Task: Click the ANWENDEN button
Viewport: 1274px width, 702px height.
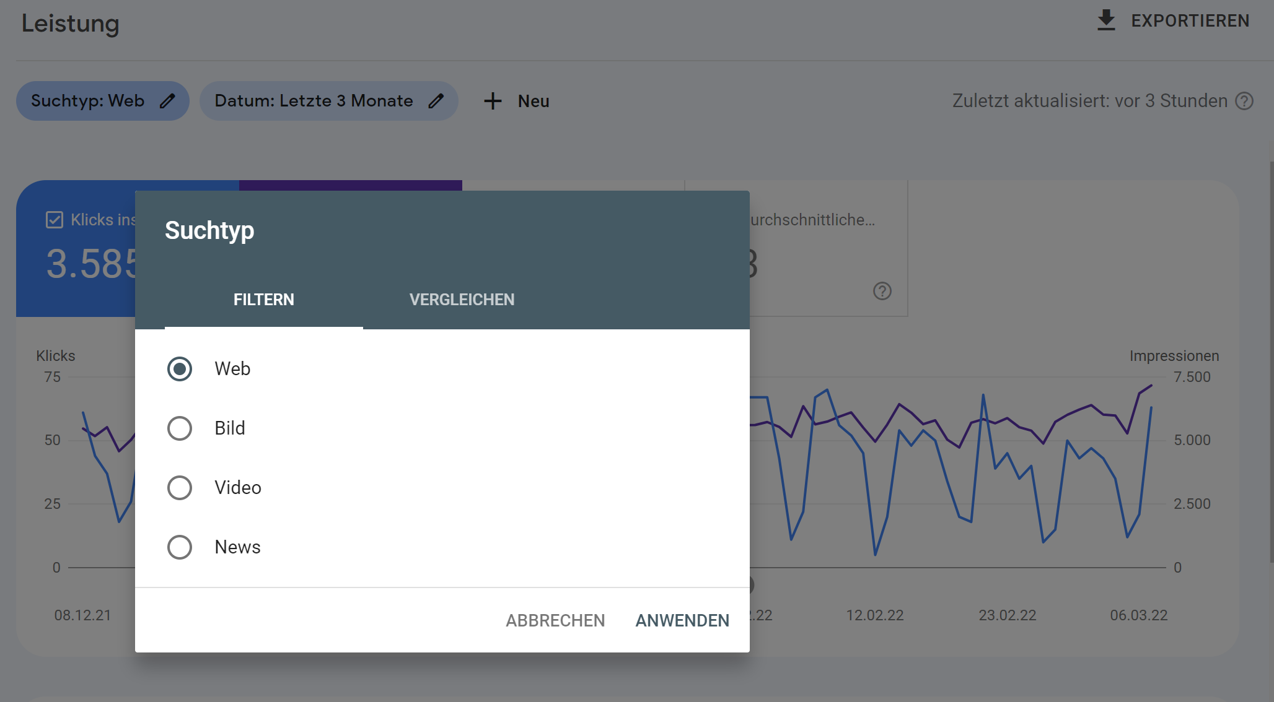Action: tap(682, 620)
